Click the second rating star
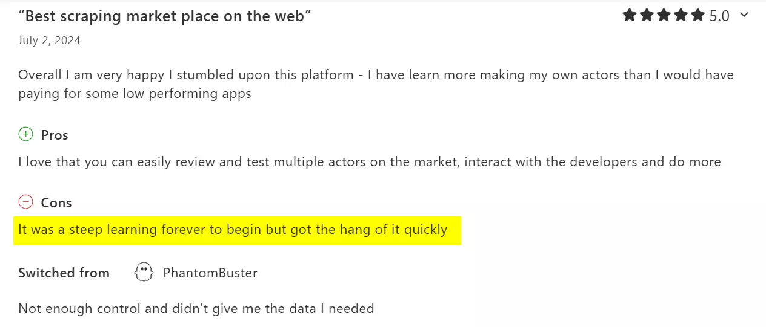The height and width of the screenshot is (327, 766). coord(647,16)
